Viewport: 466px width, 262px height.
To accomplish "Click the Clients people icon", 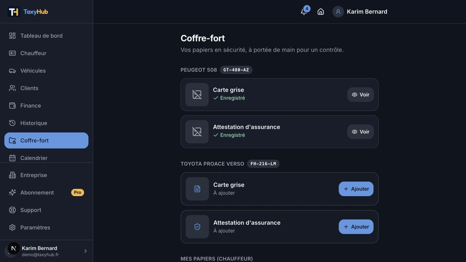I will click(12, 88).
